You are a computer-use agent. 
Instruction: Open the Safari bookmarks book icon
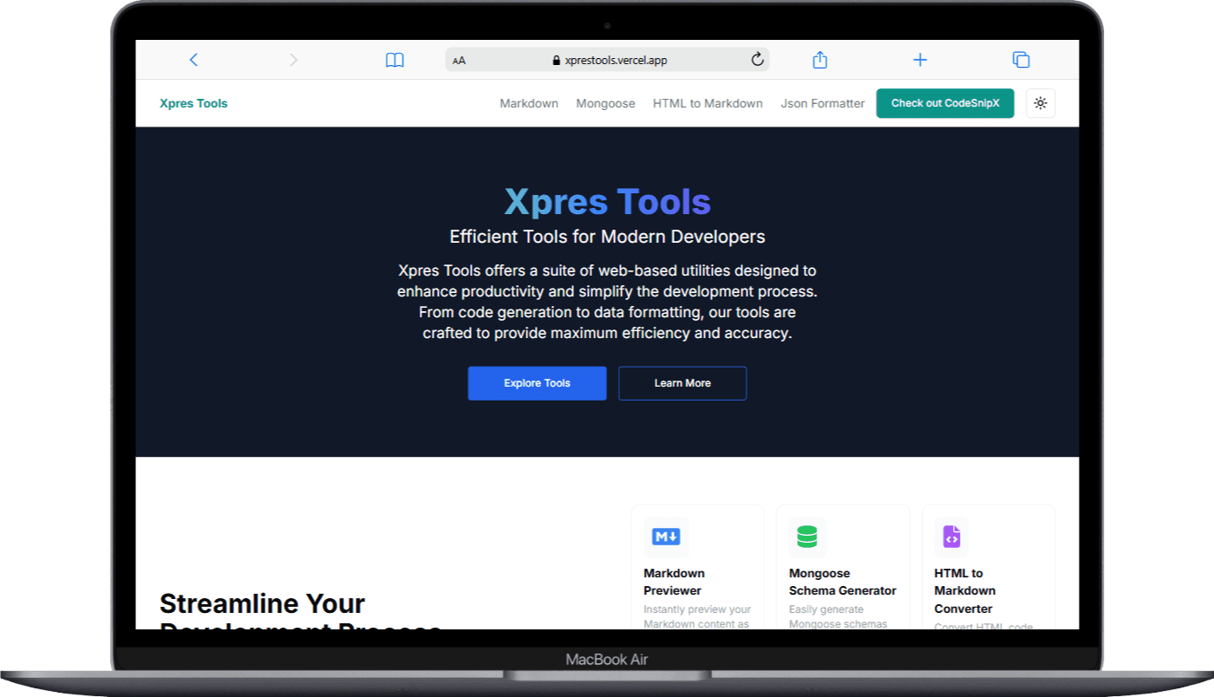pyautogui.click(x=395, y=60)
